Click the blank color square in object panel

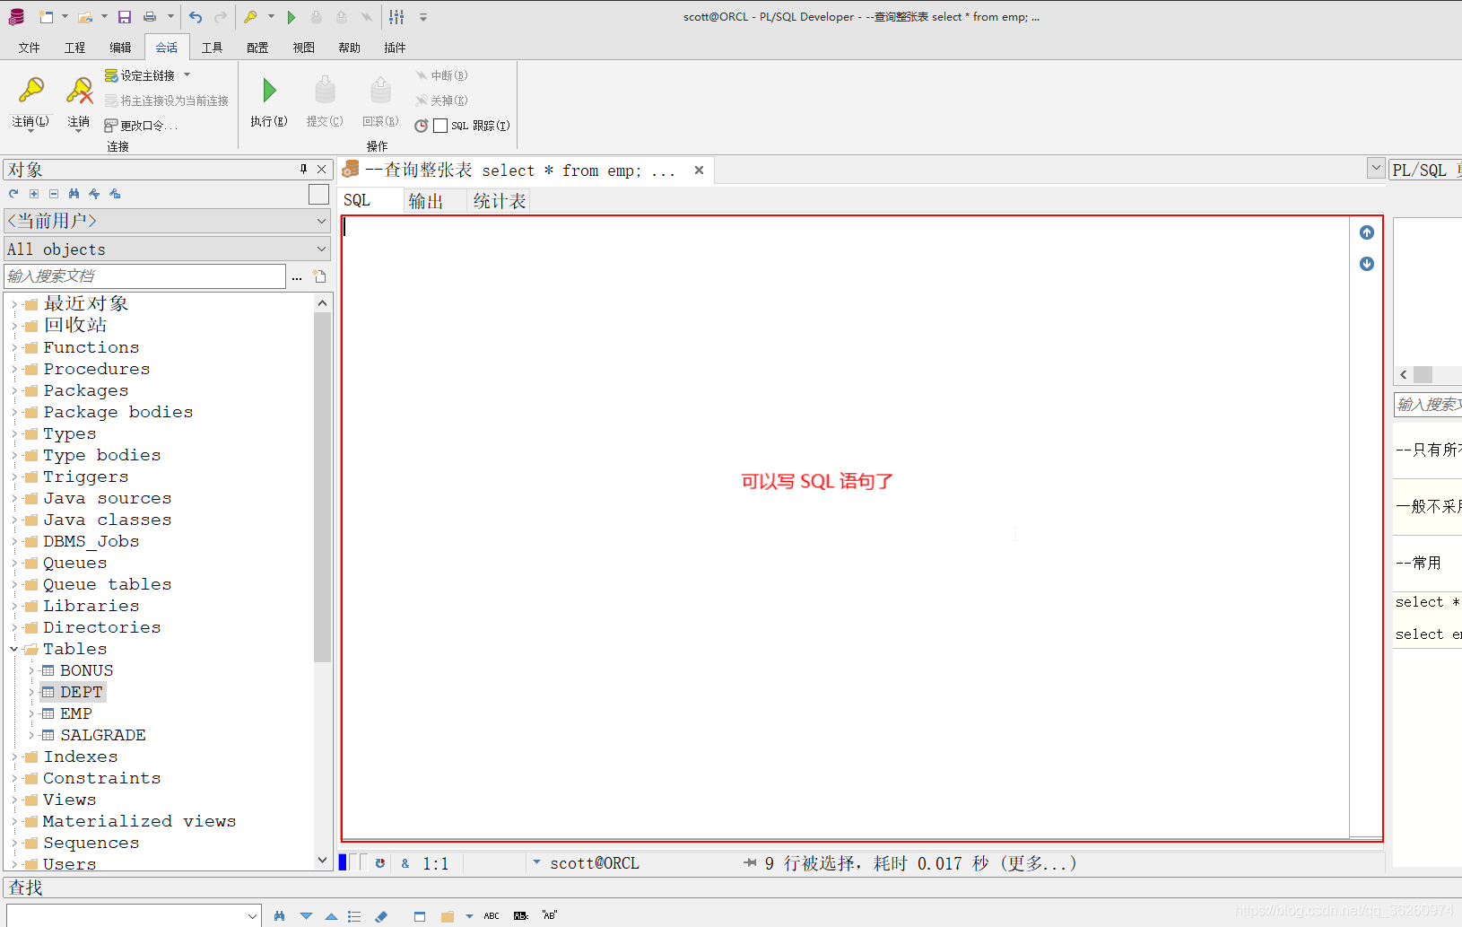pyautogui.click(x=318, y=194)
